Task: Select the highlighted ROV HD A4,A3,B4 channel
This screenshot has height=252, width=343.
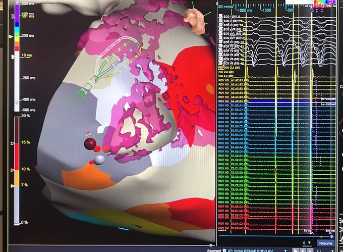Action: tap(234, 102)
